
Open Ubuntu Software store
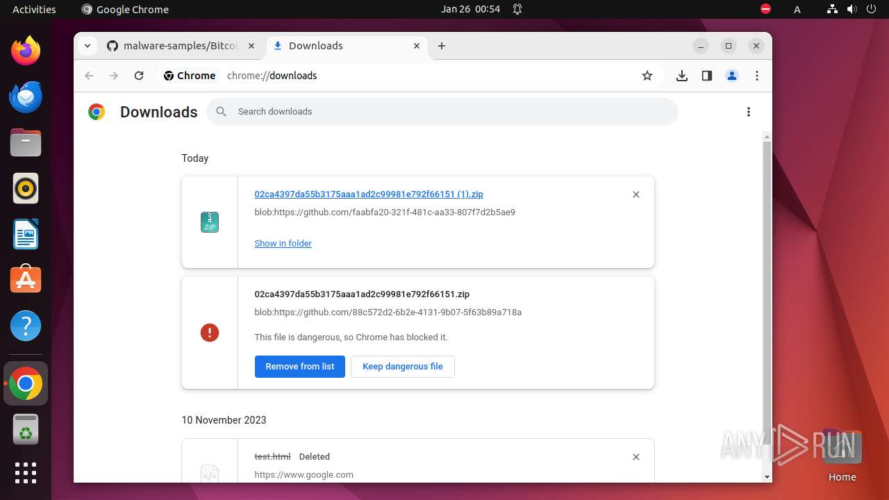[x=26, y=280]
